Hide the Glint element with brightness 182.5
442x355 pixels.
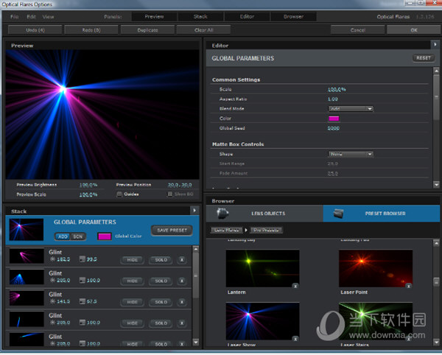click(132, 260)
